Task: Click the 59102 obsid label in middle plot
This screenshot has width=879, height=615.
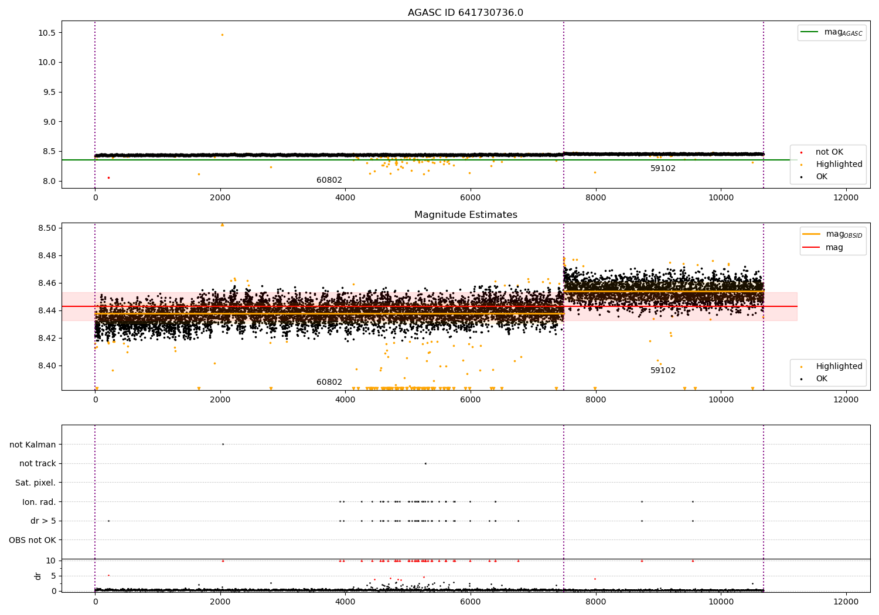Action: point(663,371)
